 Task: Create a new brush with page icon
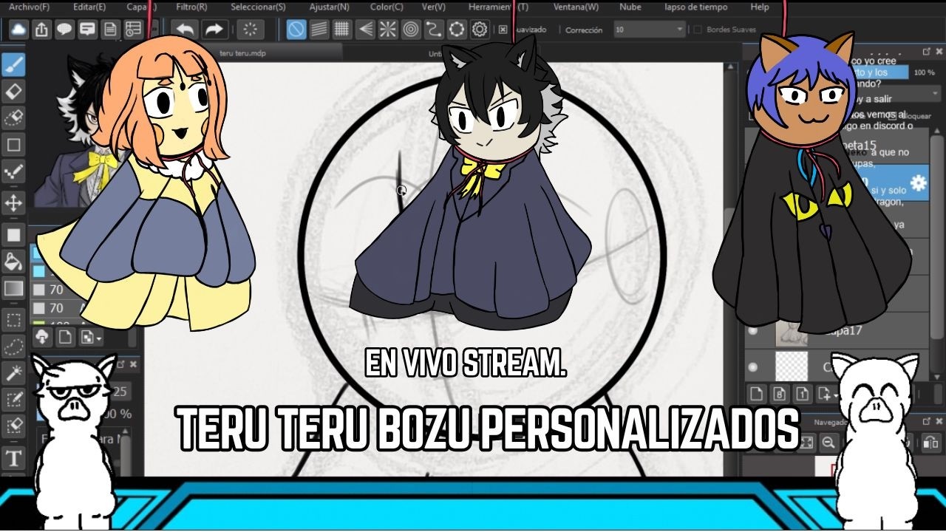tap(66, 337)
